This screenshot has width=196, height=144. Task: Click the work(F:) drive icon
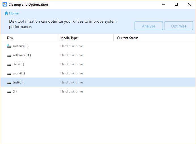tap(9, 73)
